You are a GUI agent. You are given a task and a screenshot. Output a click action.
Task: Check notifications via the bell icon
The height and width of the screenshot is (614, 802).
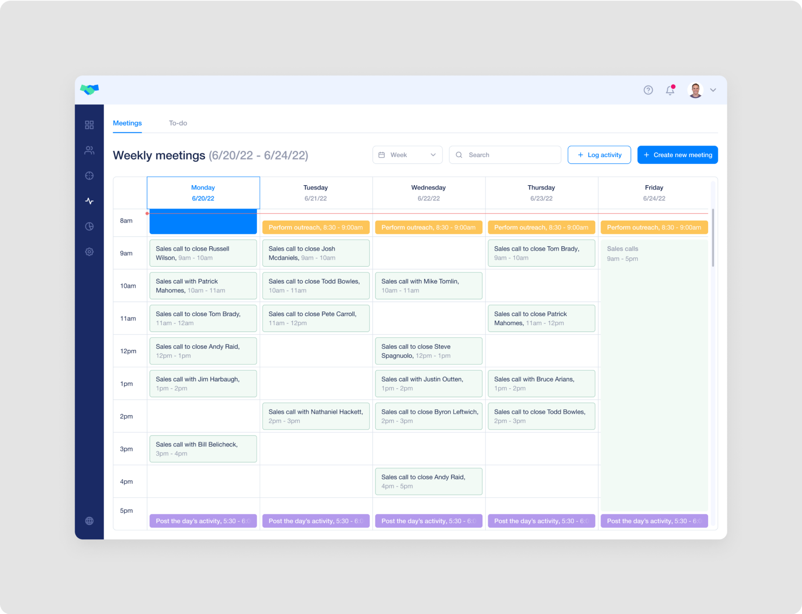[x=670, y=90]
